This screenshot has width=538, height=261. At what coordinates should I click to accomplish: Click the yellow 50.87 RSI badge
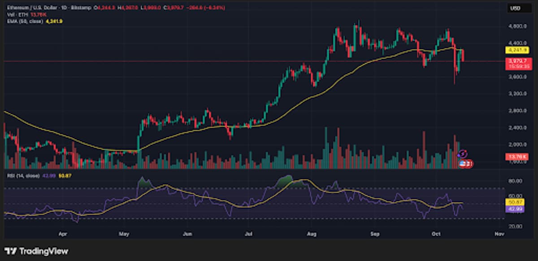coord(515,202)
